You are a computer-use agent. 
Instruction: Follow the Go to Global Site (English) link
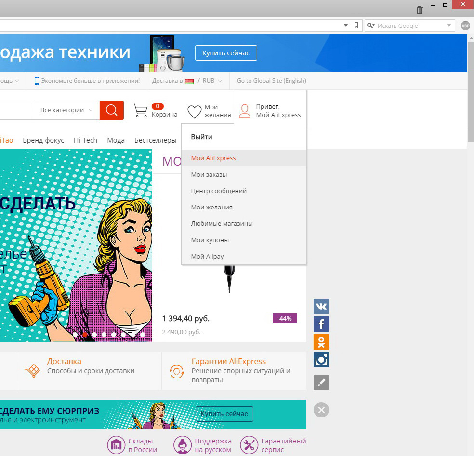tap(272, 81)
